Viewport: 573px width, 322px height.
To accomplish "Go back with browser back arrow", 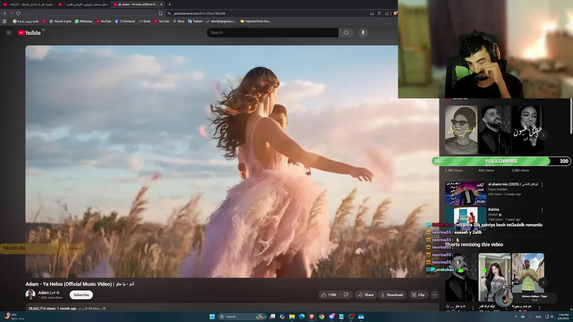I will click(x=5, y=13).
